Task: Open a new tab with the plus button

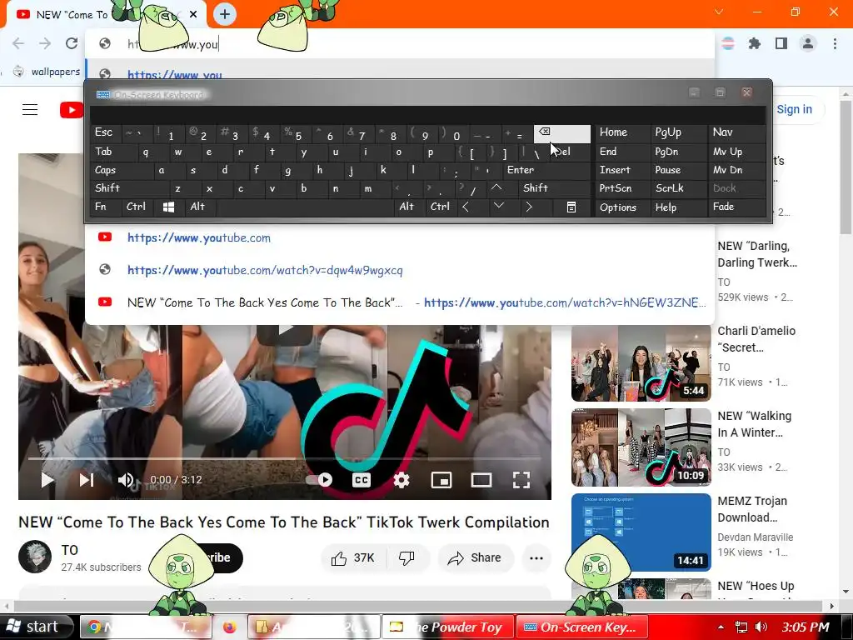Action: tap(225, 14)
